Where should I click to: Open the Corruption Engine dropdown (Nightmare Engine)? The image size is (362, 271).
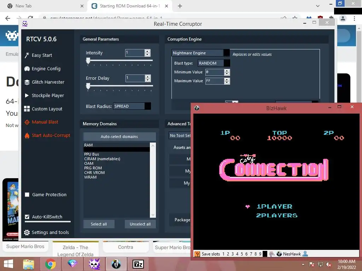click(201, 53)
